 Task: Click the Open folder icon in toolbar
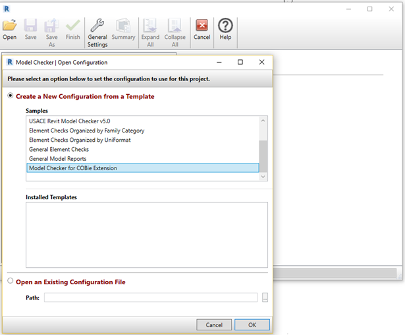10,25
